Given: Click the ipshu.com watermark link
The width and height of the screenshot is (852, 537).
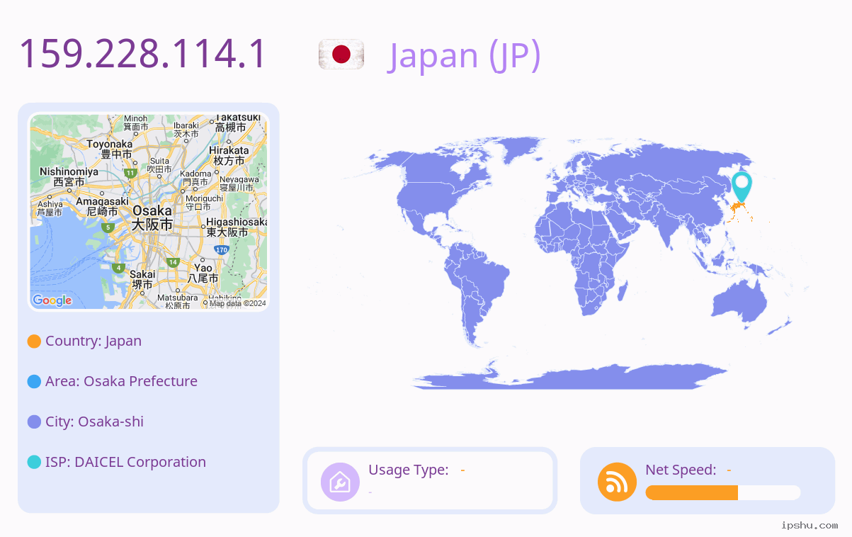Looking at the screenshot, I should pos(810,525).
